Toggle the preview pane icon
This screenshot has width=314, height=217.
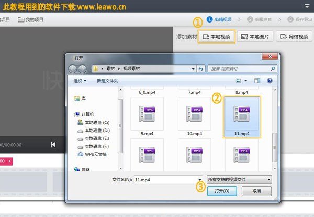click(257, 81)
